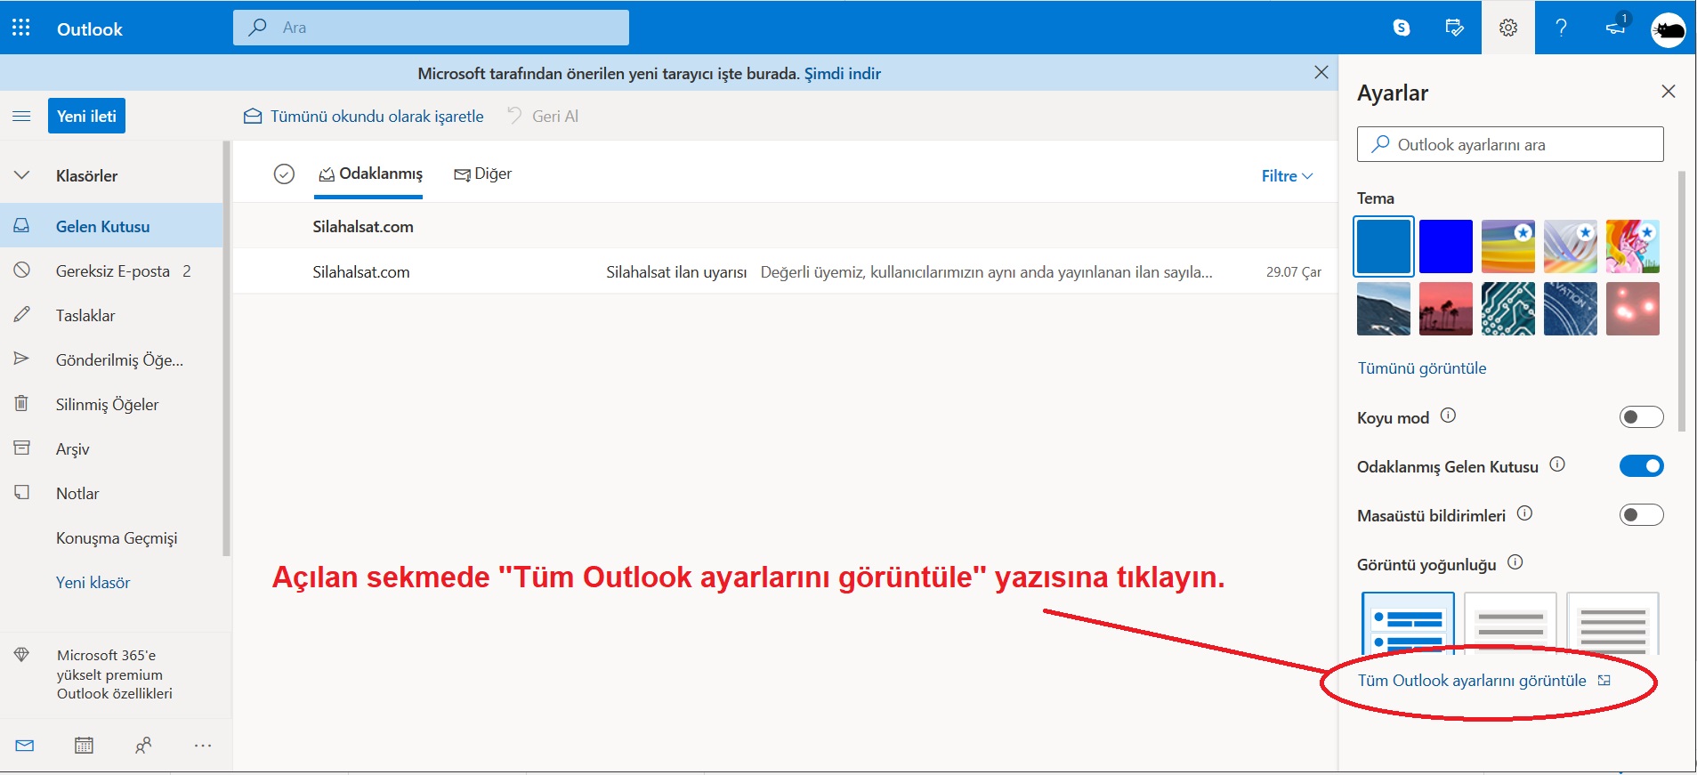Click the notifications megaphone icon
Image resolution: width=1697 pixels, height=775 pixels.
(1615, 28)
